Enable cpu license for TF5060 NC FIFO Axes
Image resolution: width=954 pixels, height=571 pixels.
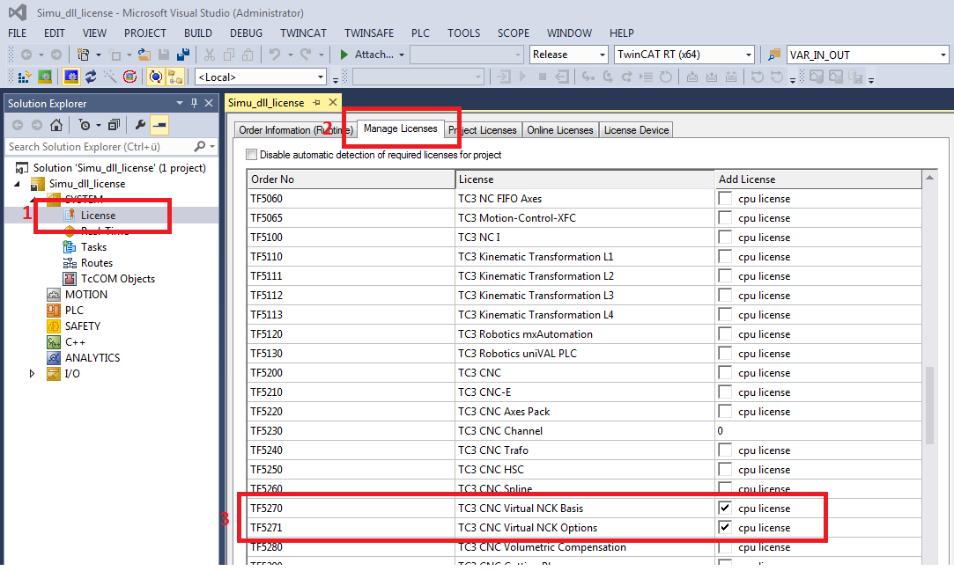pos(725,198)
